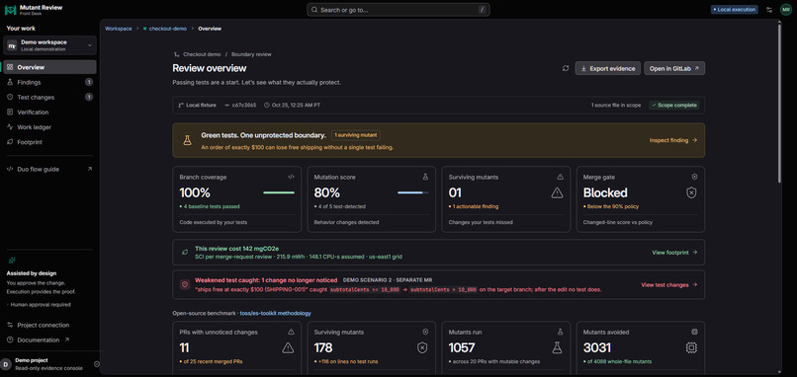Click the Scope complete badge
The image size is (797, 377).
(x=674, y=105)
